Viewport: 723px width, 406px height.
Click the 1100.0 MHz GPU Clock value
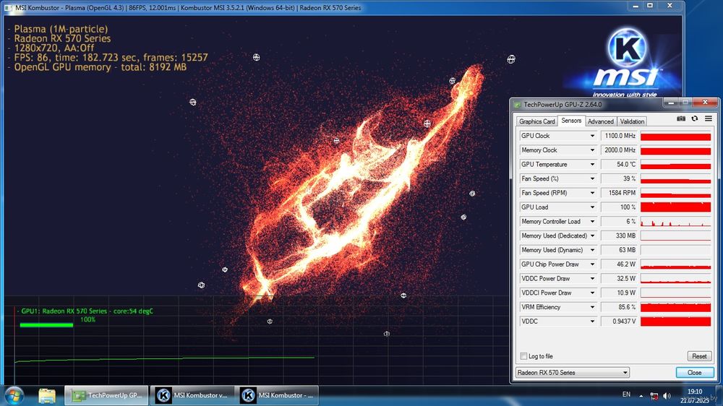pos(620,136)
